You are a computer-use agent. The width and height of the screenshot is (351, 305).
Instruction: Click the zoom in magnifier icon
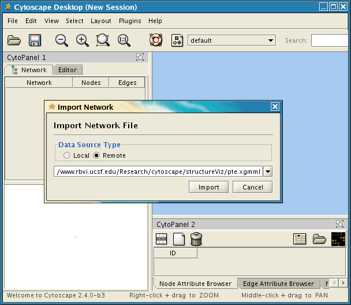point(83,40)
